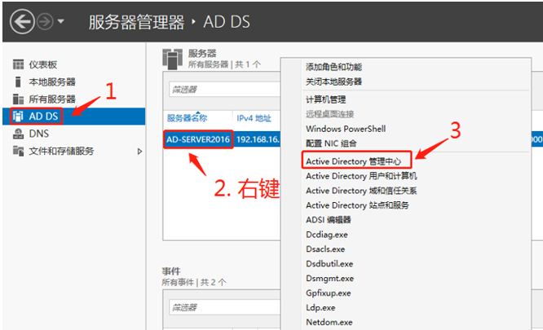
Task: Select 所有服务器 in the left navigation
Action: tap(52, 99)
